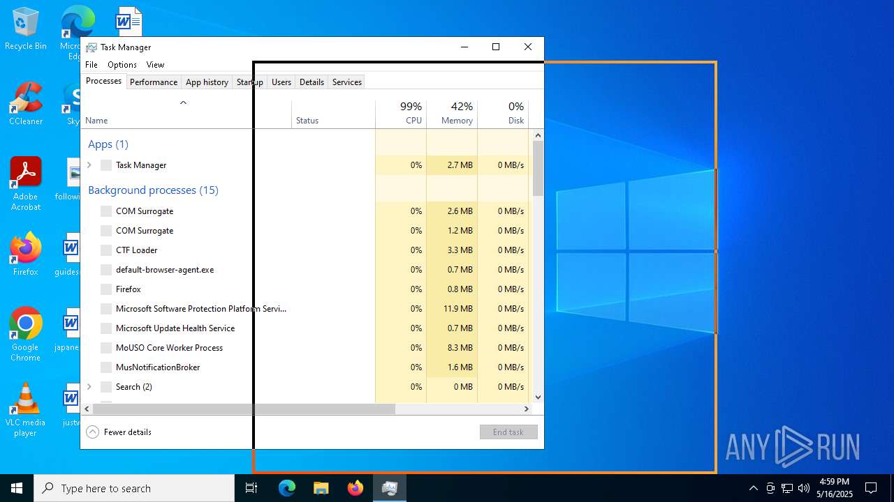The width and height of the screenshot is (894, 502).
Task: Click the icon beside CTF Loader
Action: [106, 250]
